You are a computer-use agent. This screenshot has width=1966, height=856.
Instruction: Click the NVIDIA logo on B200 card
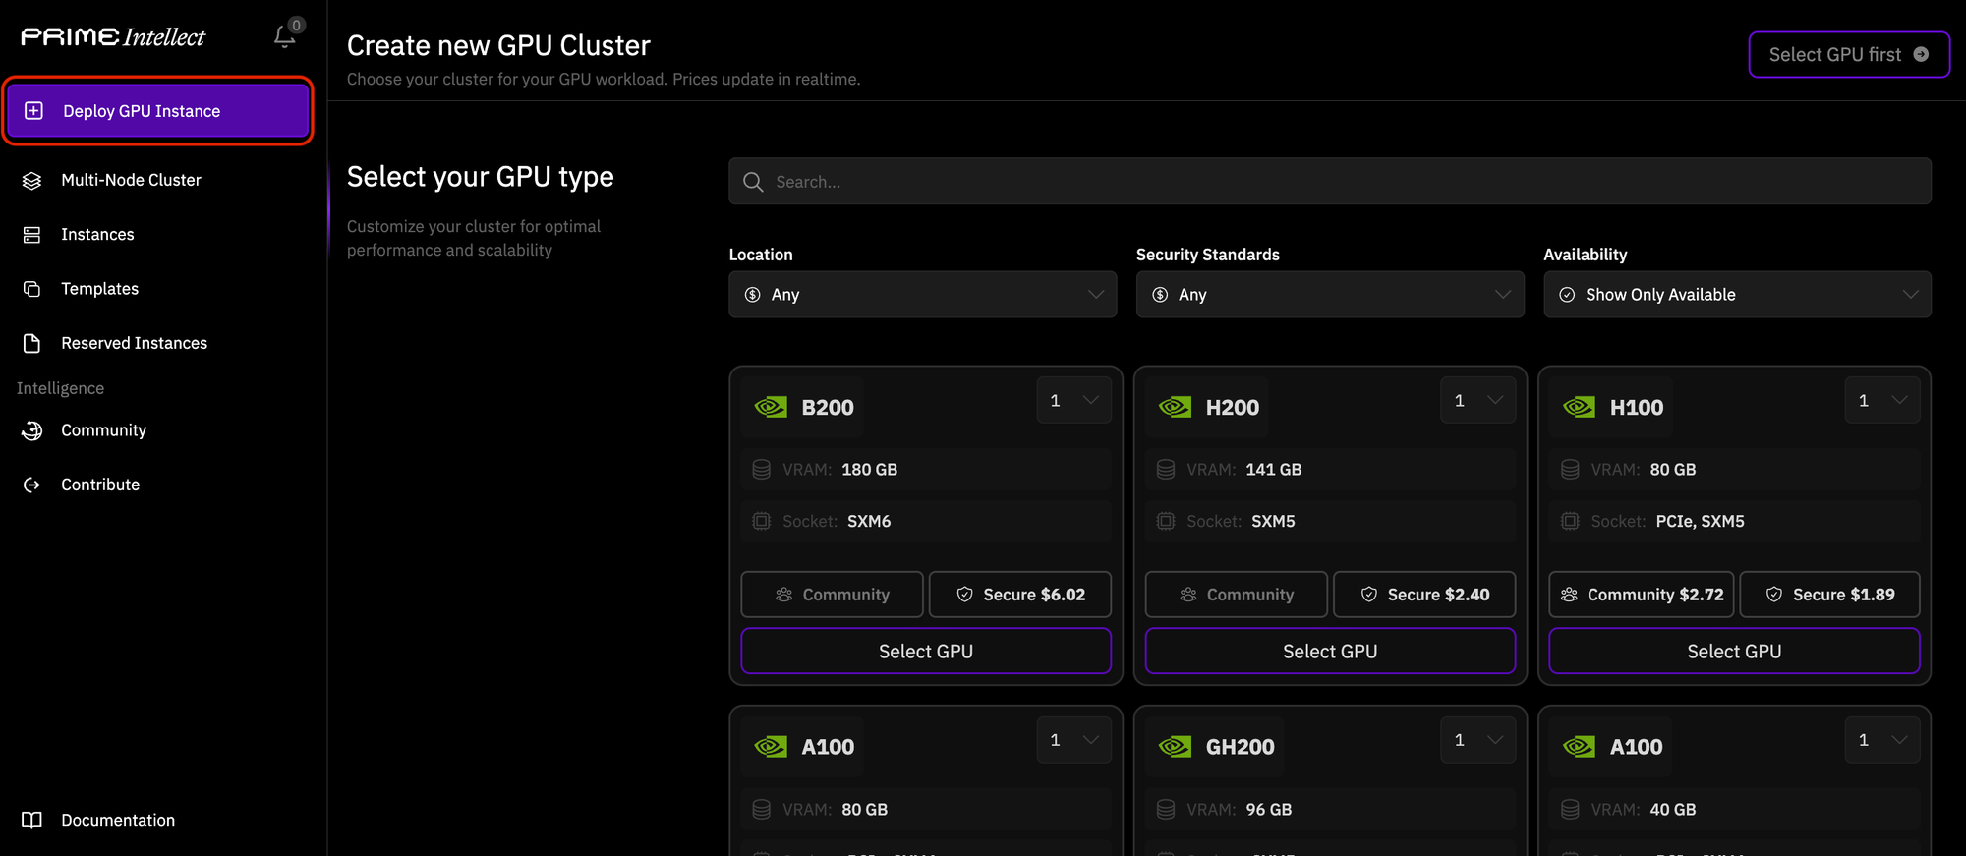[x=771, y=407]
